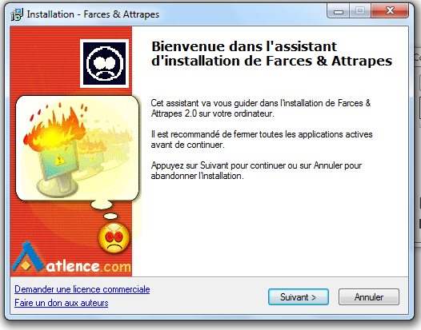The image size is (421, 330).
Task: Minimize the installer window
Action: pyautogui.click(x=339, y=11)
